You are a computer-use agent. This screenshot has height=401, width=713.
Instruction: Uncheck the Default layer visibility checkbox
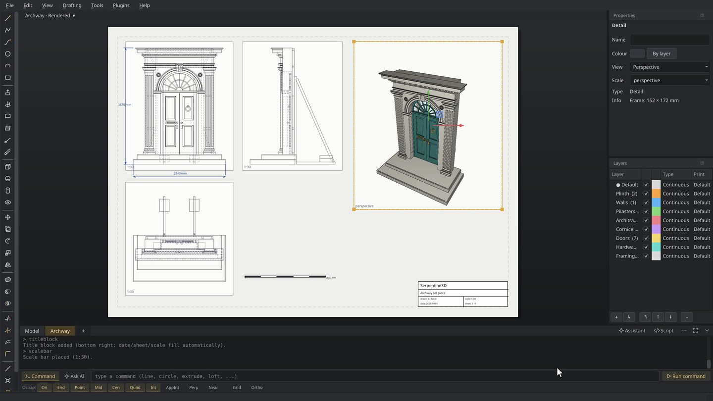(646, 185)
